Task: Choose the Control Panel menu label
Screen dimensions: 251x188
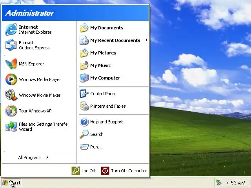Action: tap(103, 94)
